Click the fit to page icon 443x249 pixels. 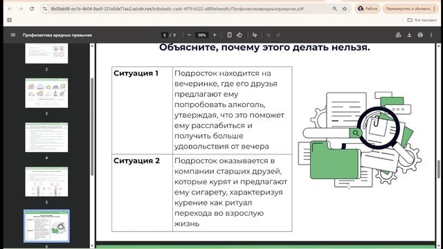[229, 35]
